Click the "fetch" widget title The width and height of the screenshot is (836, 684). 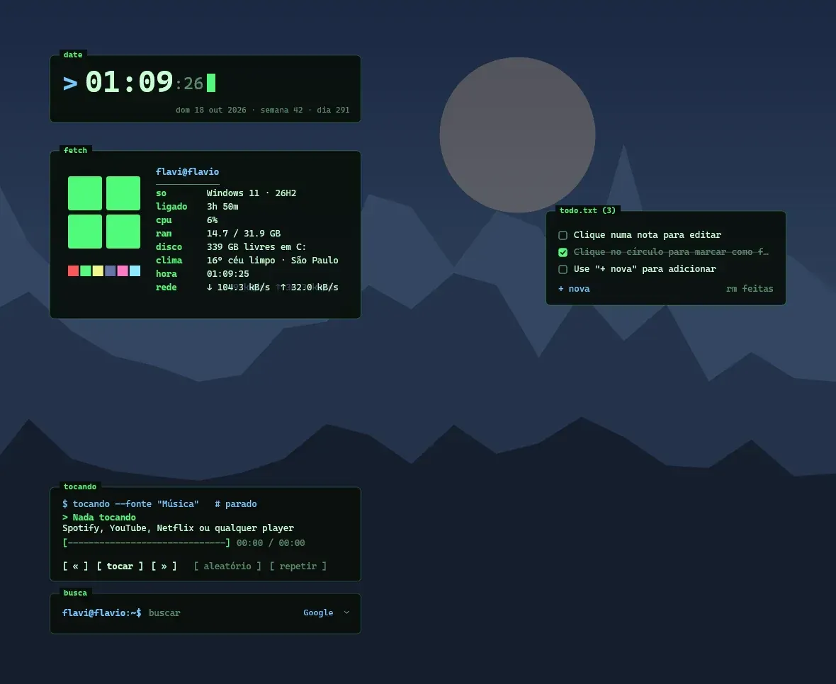coord(75,150)
